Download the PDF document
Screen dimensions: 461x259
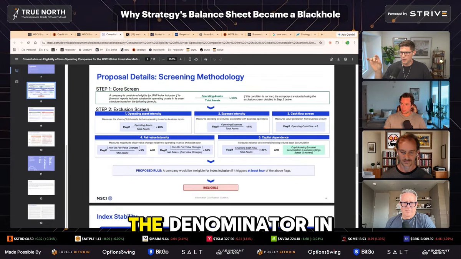click(x=338, y=59)
